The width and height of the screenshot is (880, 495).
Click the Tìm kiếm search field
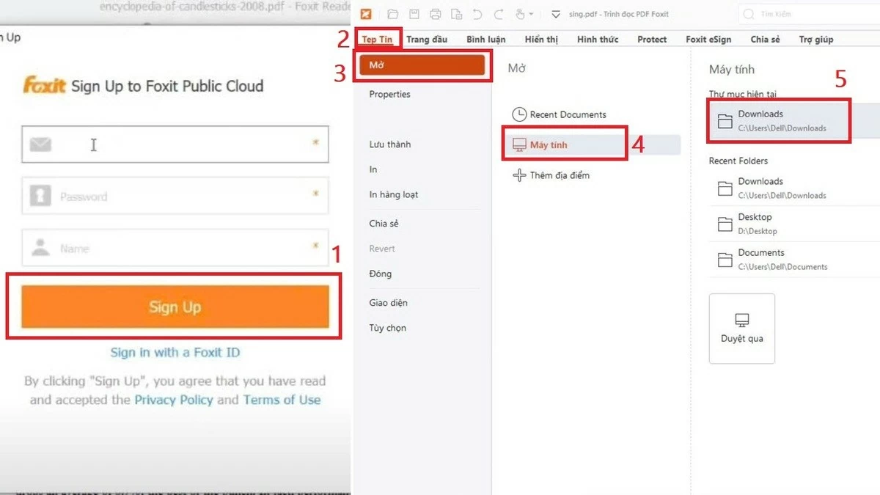point(777,13)
